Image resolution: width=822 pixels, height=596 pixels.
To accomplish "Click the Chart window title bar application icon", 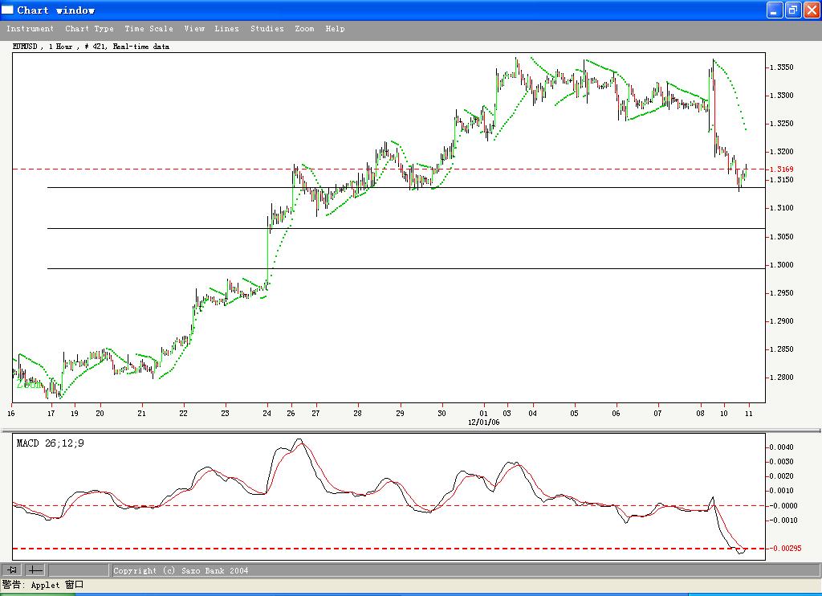I will click(x=8, y=10).
